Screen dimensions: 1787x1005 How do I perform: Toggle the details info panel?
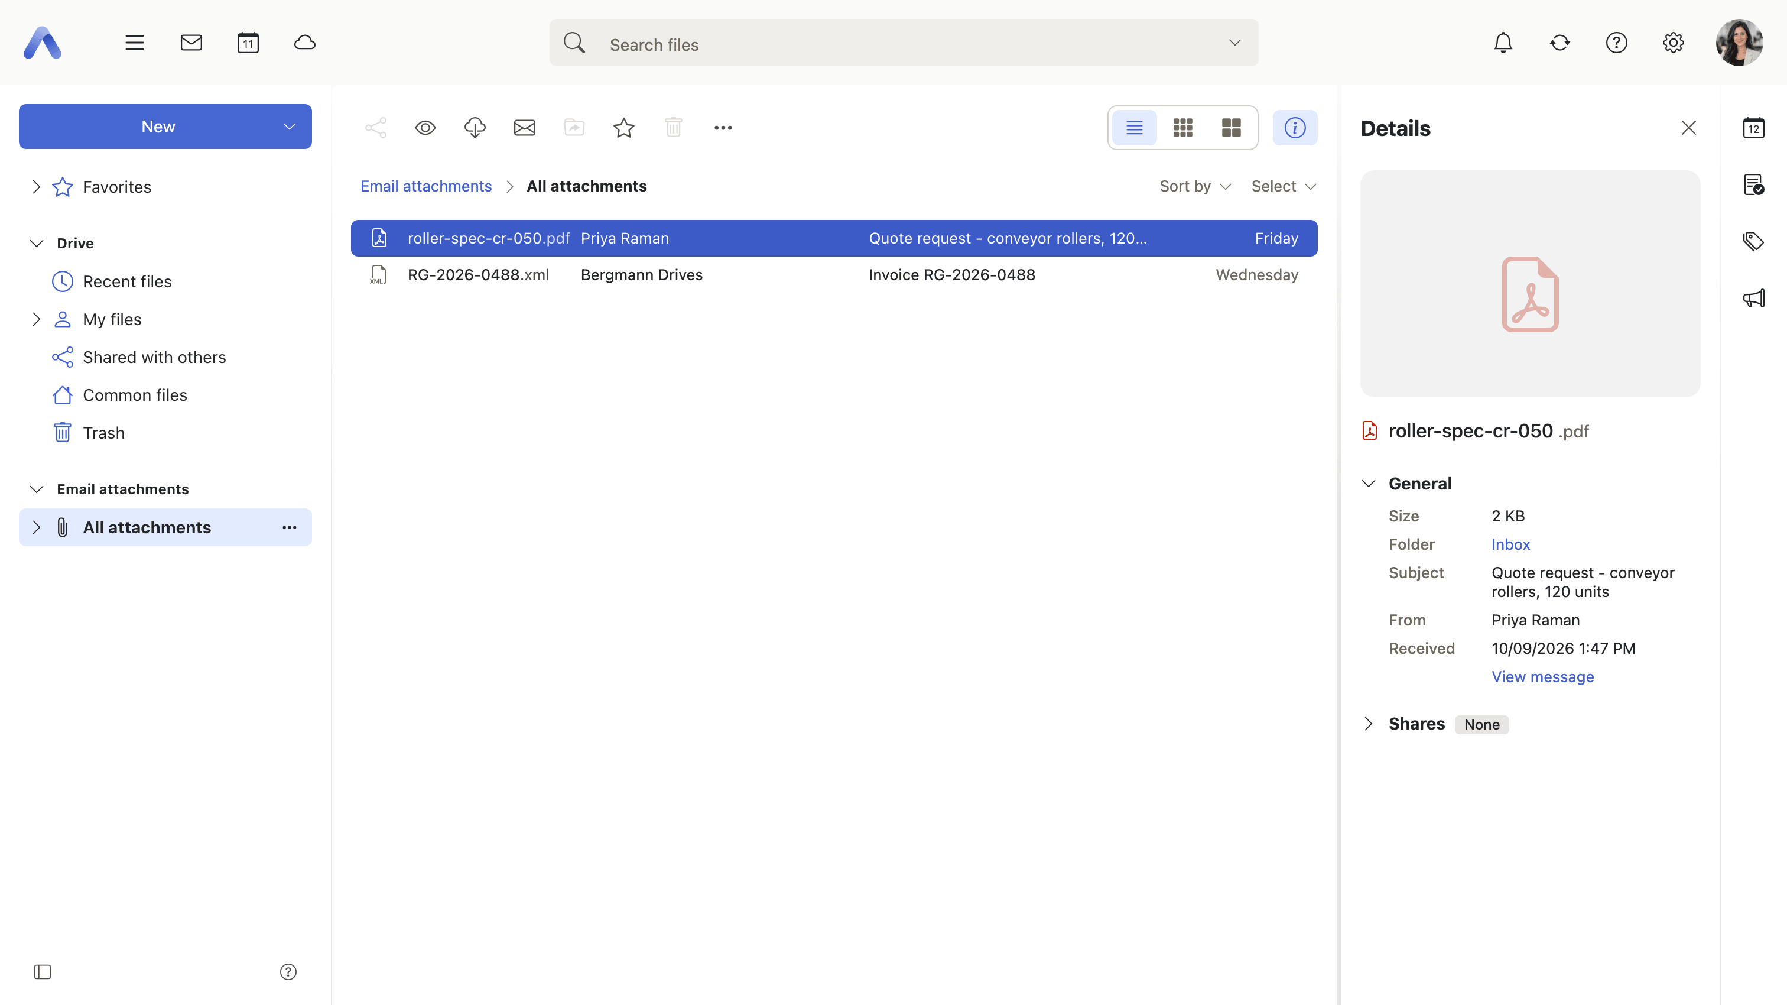pos(1295,128)
